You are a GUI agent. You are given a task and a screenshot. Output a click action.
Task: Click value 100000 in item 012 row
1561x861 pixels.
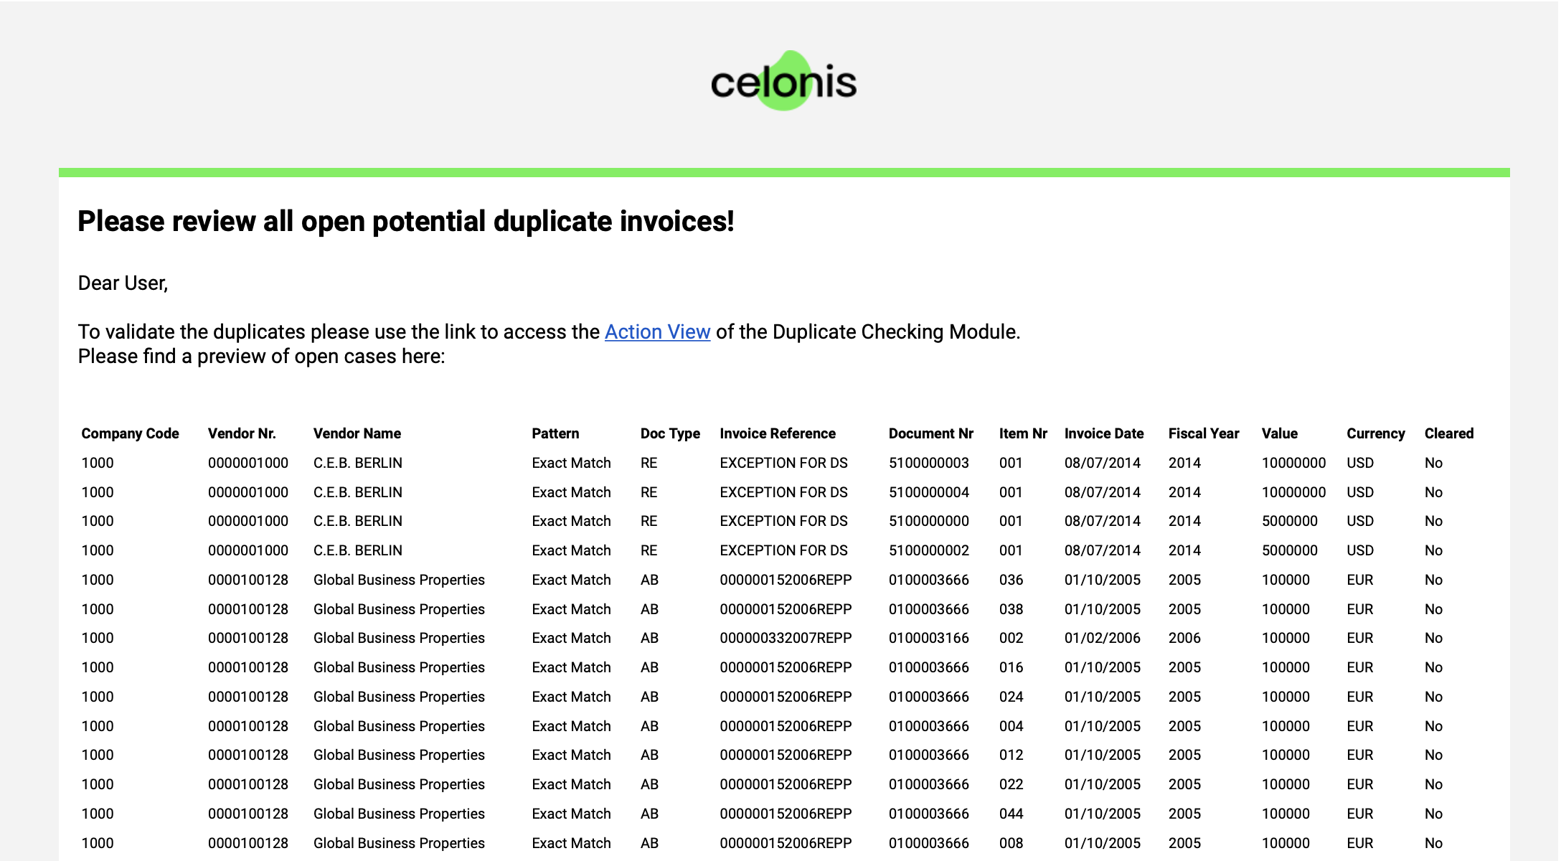(x=1286, y=755)
